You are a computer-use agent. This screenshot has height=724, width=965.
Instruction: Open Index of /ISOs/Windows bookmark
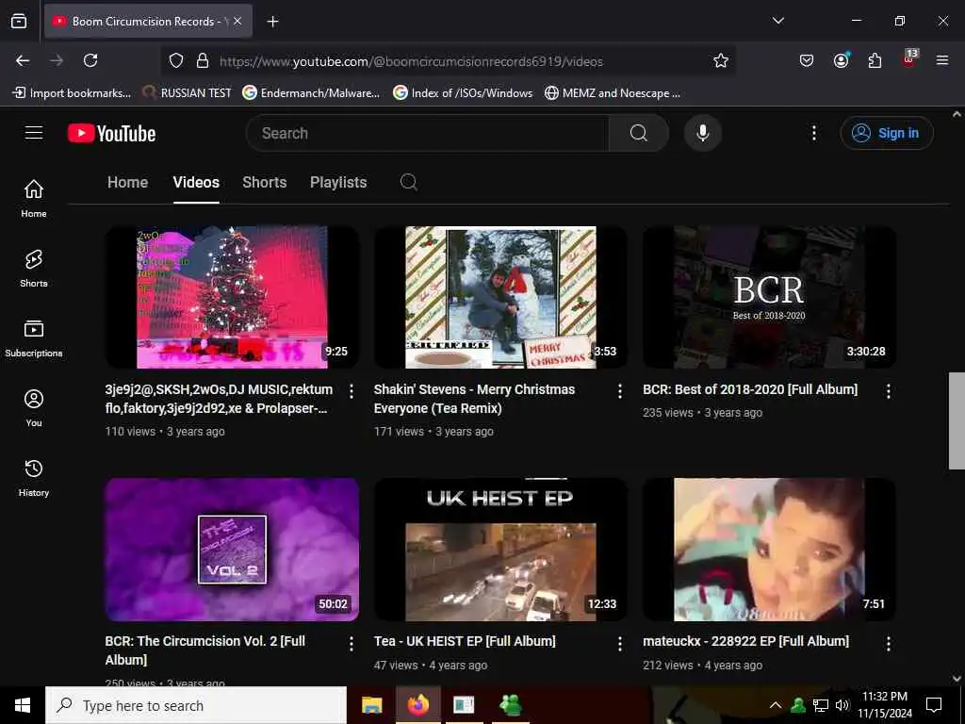pos(463,93)
